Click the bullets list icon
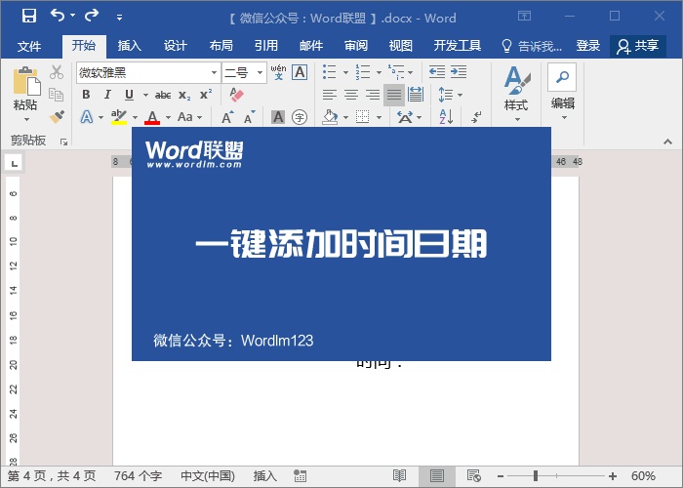 330,72
